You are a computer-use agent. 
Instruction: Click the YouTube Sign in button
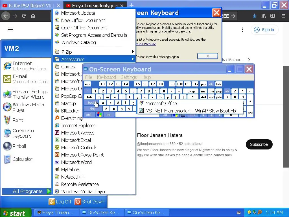[264, 30]
